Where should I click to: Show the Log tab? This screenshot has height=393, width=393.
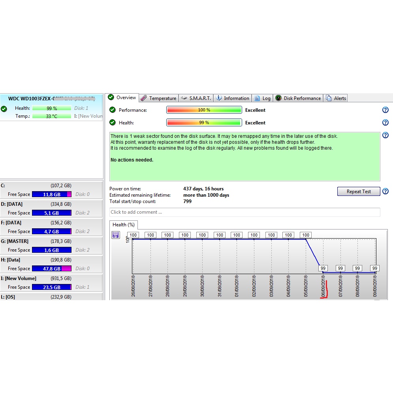(x=263, y=98)
